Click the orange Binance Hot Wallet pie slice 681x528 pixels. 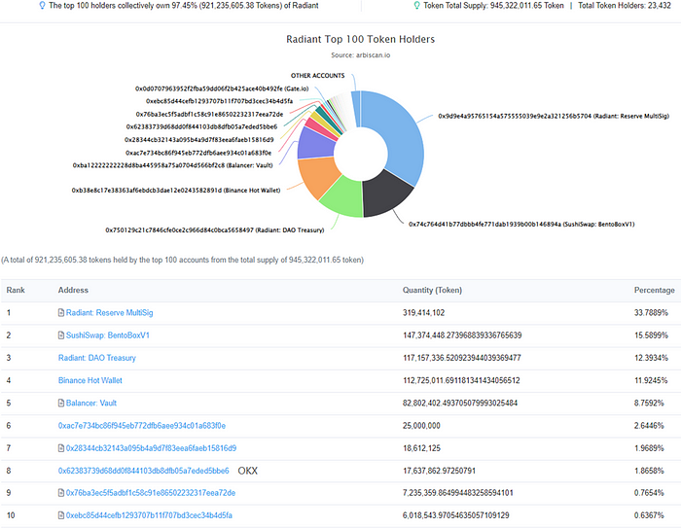click(x=319, y=176)
